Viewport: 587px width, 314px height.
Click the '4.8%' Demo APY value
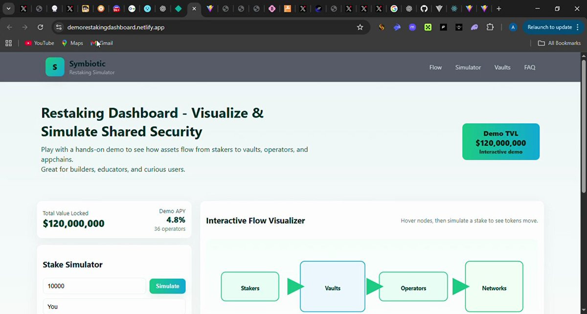(x=176, y=220)
